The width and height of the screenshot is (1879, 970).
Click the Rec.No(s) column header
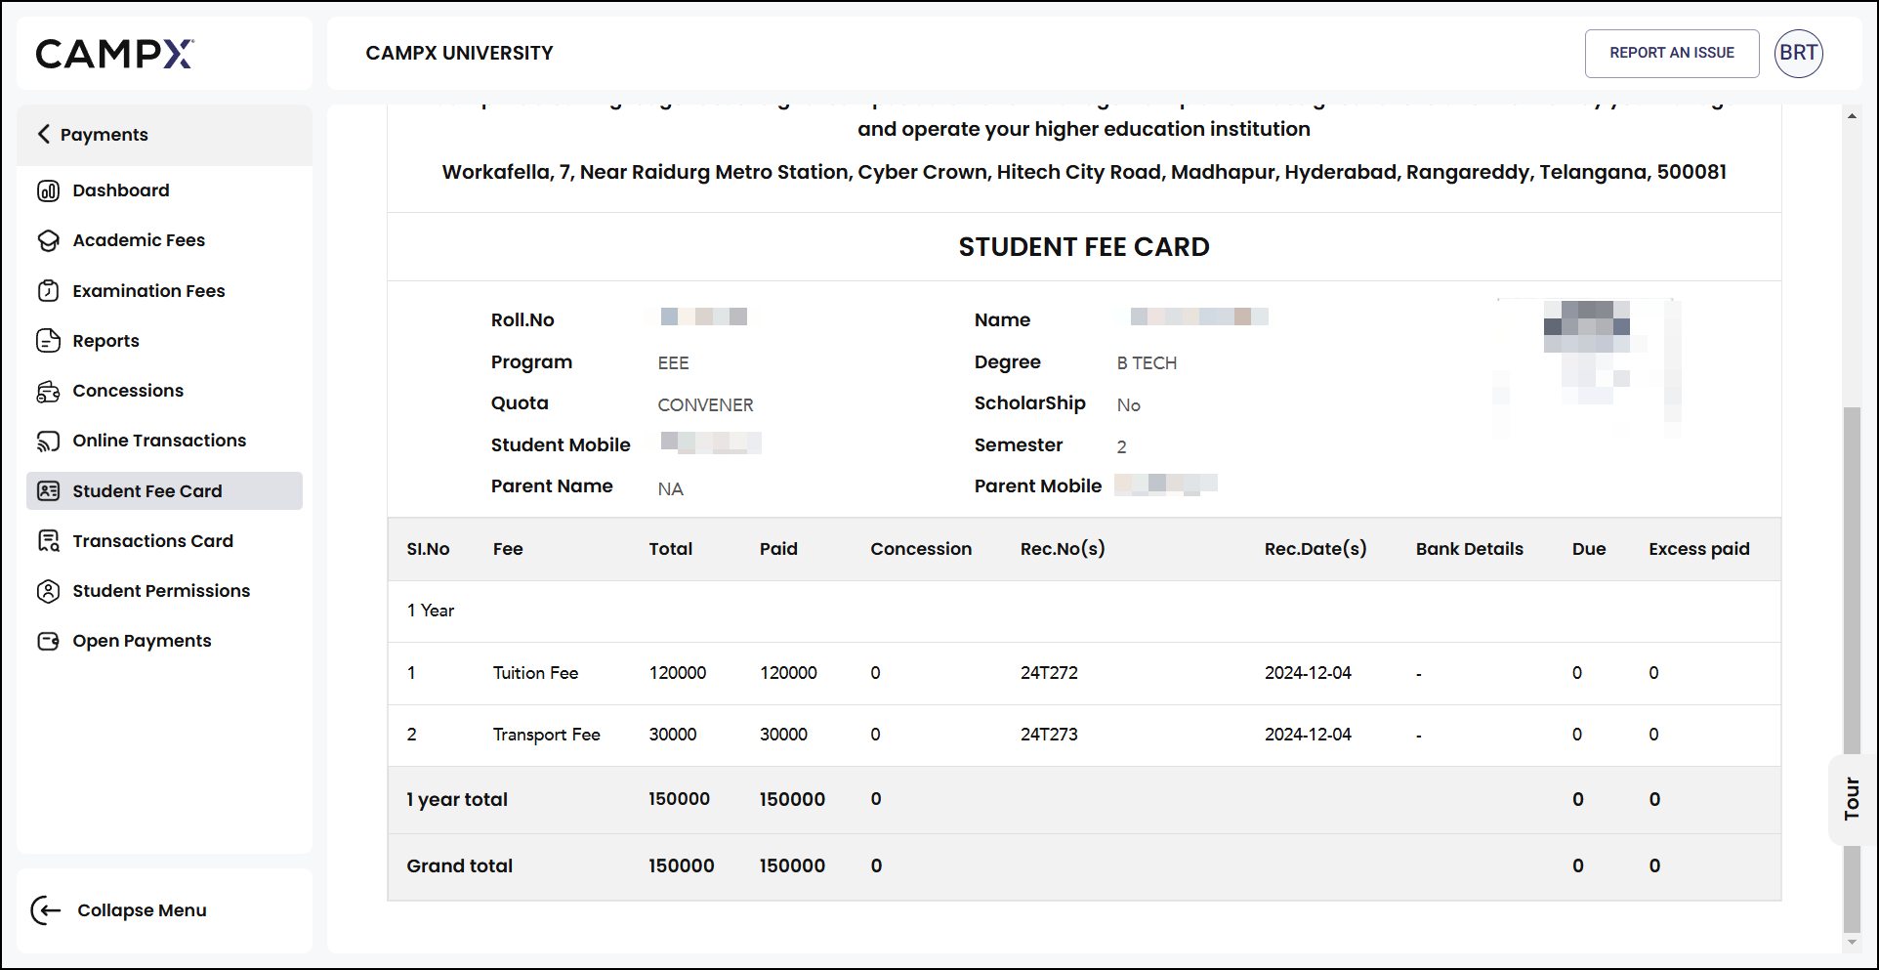click(x=1063, y=549)
